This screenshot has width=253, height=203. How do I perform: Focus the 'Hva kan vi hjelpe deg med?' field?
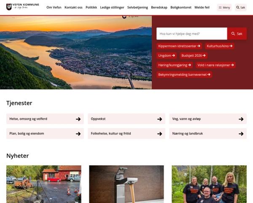click(x=192, y=34)
